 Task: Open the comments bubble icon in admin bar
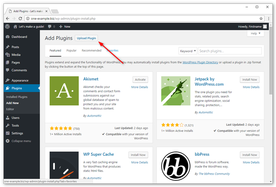pos(50,27)
